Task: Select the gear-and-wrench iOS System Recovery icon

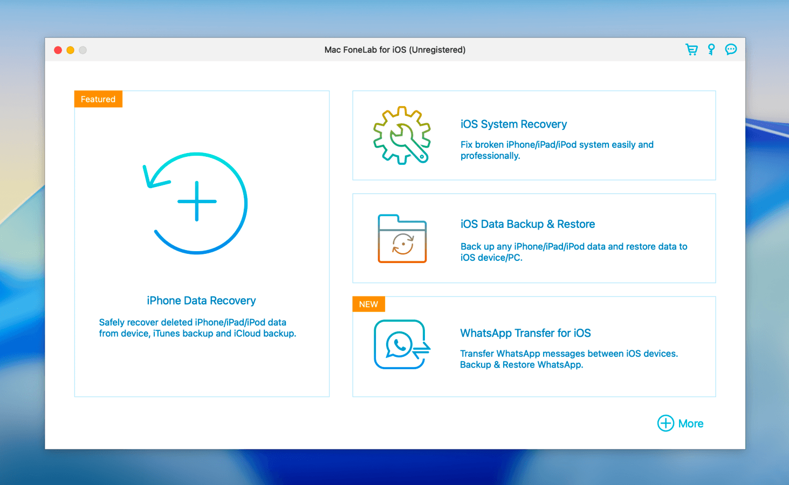Action: [402, 135]
